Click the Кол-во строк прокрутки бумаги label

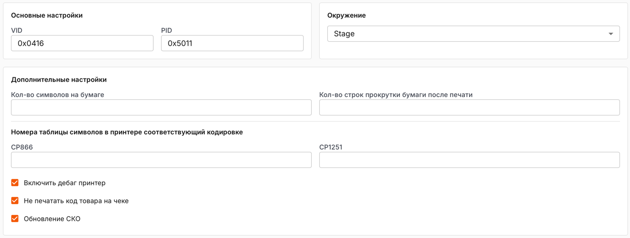pyautogui.click(x=396, y=95)
